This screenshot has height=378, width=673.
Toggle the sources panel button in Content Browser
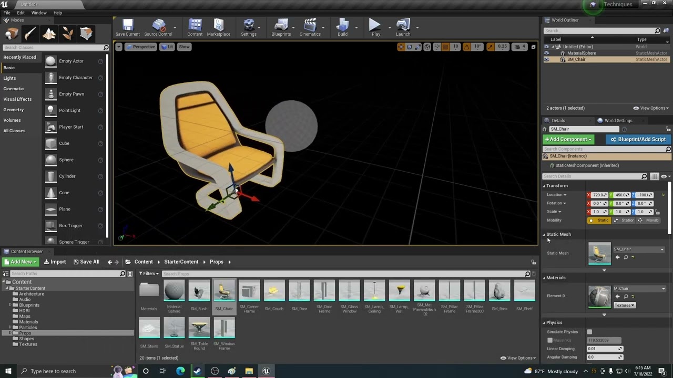[6, 274]
